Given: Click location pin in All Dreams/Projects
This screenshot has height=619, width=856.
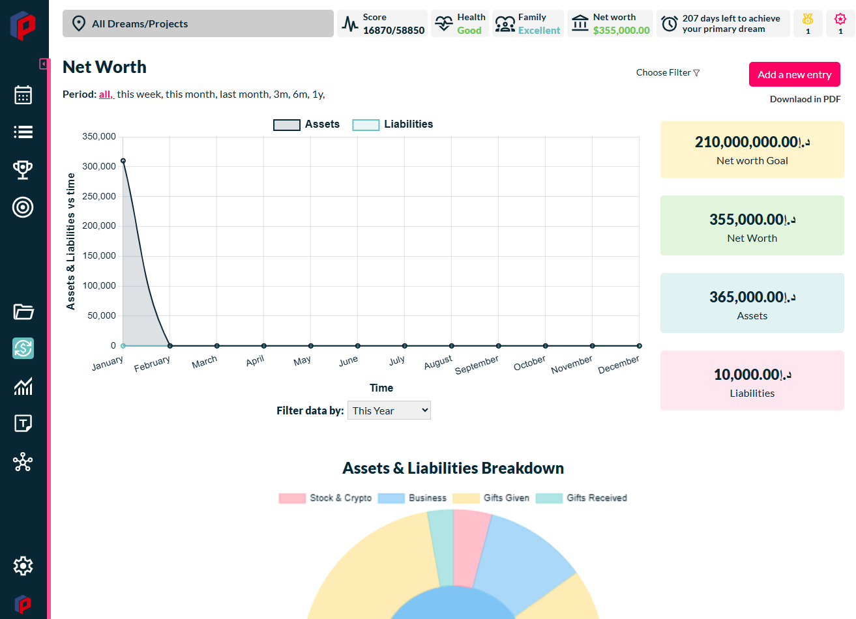Looking at the screenshot, I should pyautogui.click(x=79, y=23).
